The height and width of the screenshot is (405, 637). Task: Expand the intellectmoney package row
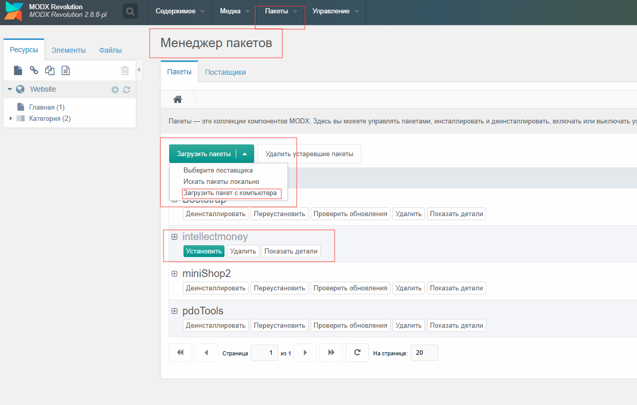point(174,237)
